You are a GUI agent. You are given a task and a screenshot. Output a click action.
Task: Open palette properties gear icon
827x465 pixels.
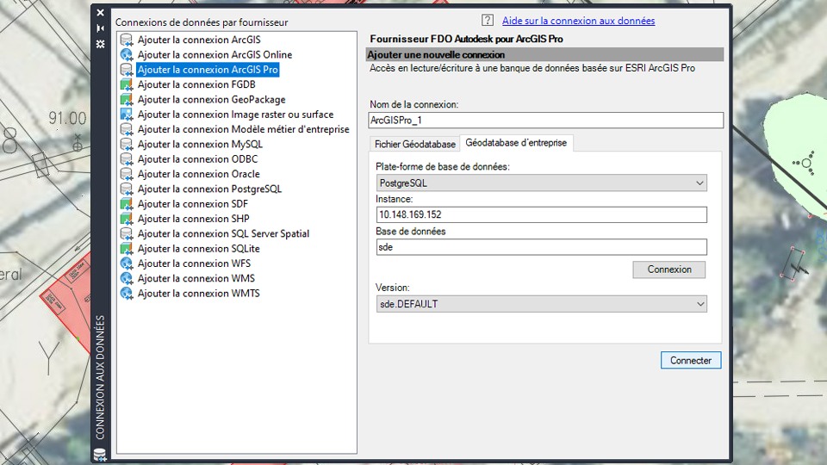pyautogui.click(x=100, y=44)
